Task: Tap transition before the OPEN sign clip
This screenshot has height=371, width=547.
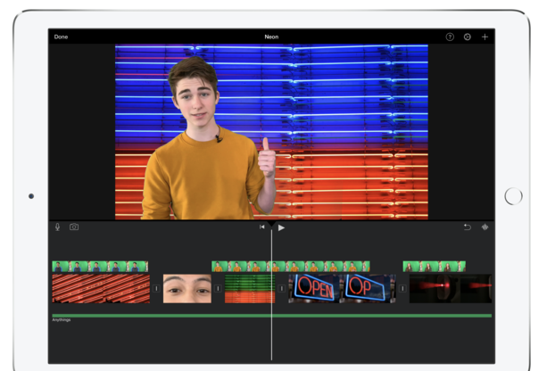Action: tap(282, 288)
